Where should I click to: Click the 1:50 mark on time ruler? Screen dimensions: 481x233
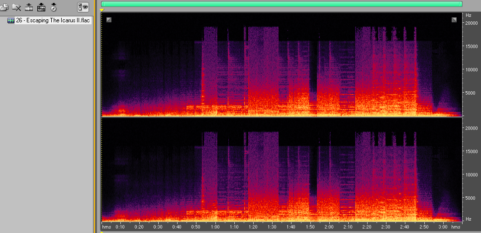pyautogui.click(x=310, y=227)
